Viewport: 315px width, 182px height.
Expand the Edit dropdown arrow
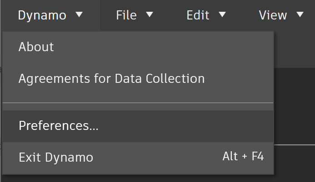pyautogui.click(x=222, y=15)
